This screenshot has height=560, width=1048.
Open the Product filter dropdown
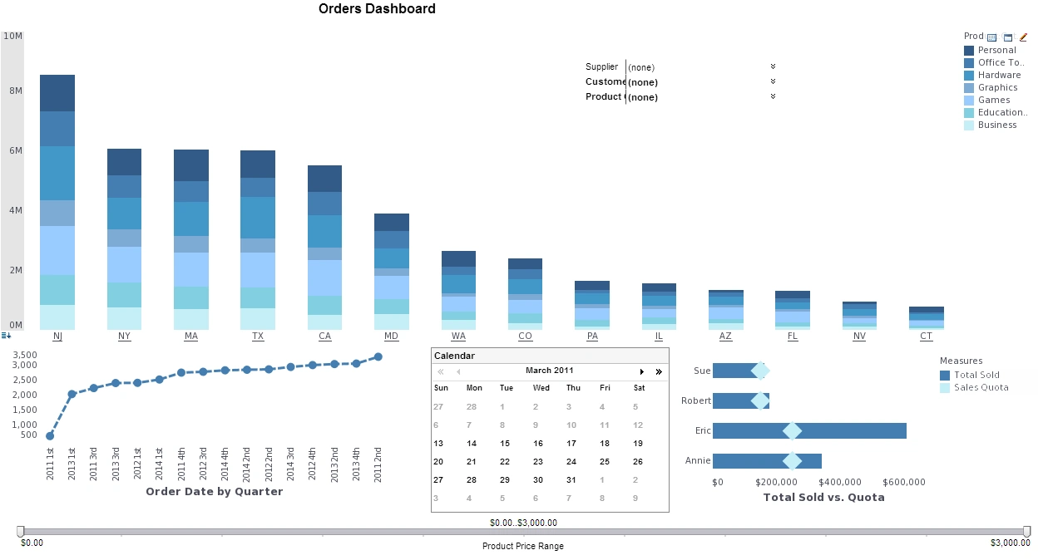point(772,96)
